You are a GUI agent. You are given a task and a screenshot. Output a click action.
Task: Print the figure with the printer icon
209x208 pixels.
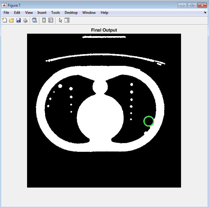point(25,20)
